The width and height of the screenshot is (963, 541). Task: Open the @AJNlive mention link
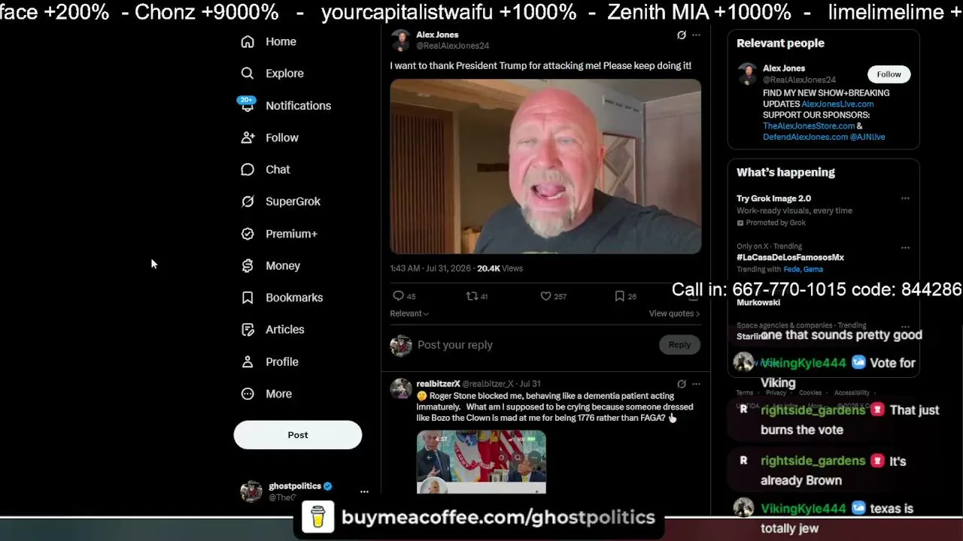click(867, 137)
